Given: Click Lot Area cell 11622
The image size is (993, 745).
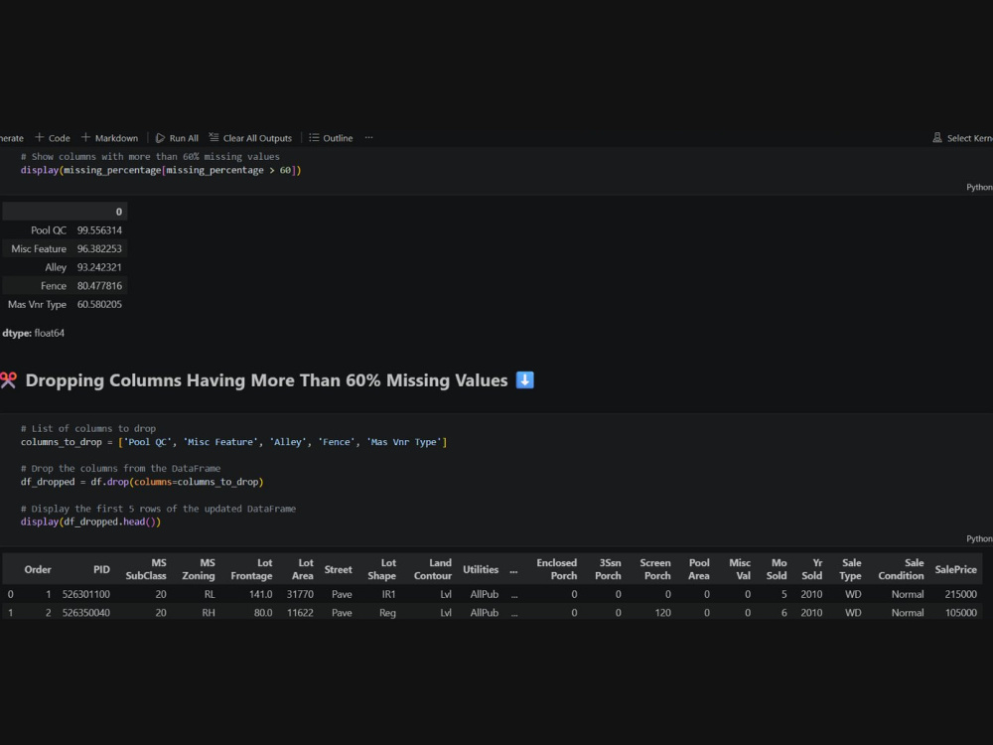Looking at the screenshot, I should [x=300, y=612].
